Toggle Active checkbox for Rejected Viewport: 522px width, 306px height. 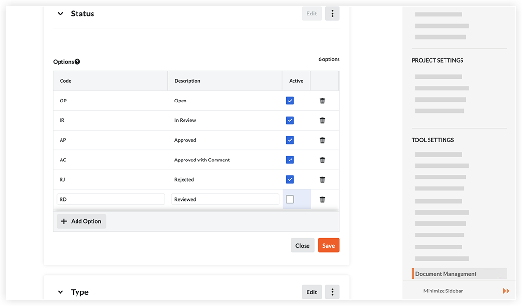[x=290, y=179]
